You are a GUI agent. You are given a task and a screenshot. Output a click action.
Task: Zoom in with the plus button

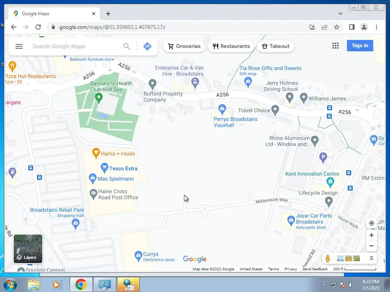tap(371, 235)
